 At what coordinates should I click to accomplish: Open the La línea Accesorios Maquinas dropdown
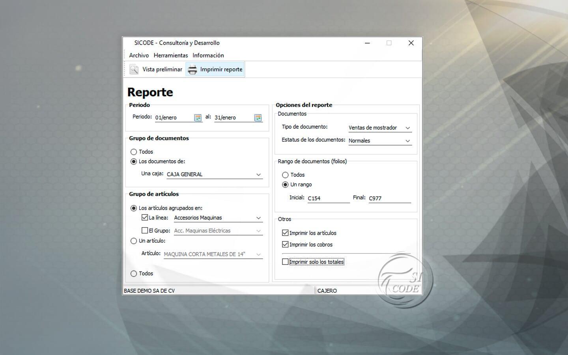258,218
